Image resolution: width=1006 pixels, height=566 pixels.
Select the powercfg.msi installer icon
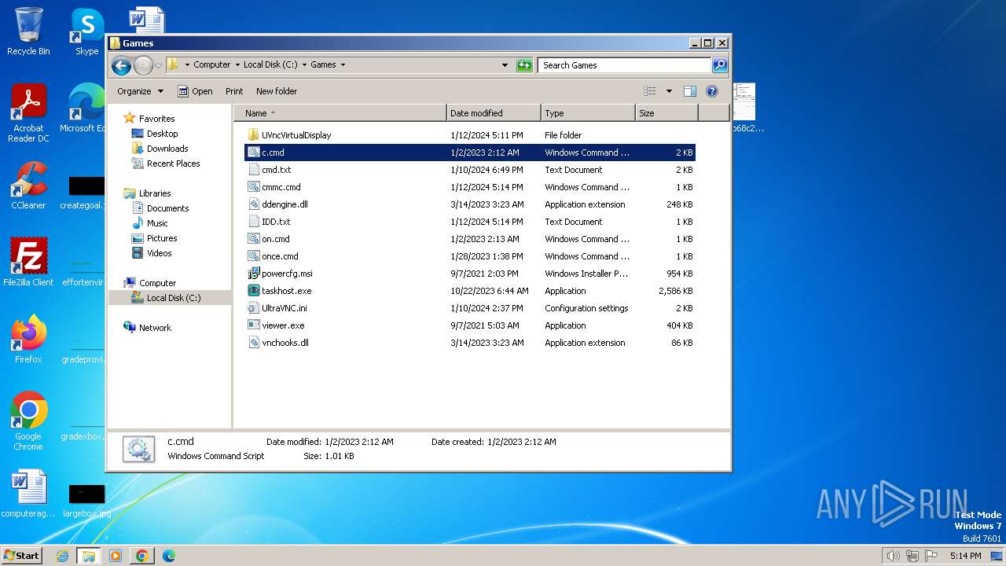click(x=253, y=274)
